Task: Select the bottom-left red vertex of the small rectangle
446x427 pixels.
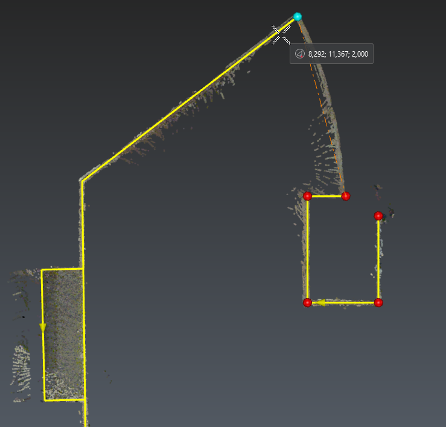Action: pyautogui.click(x=307, y=302)
